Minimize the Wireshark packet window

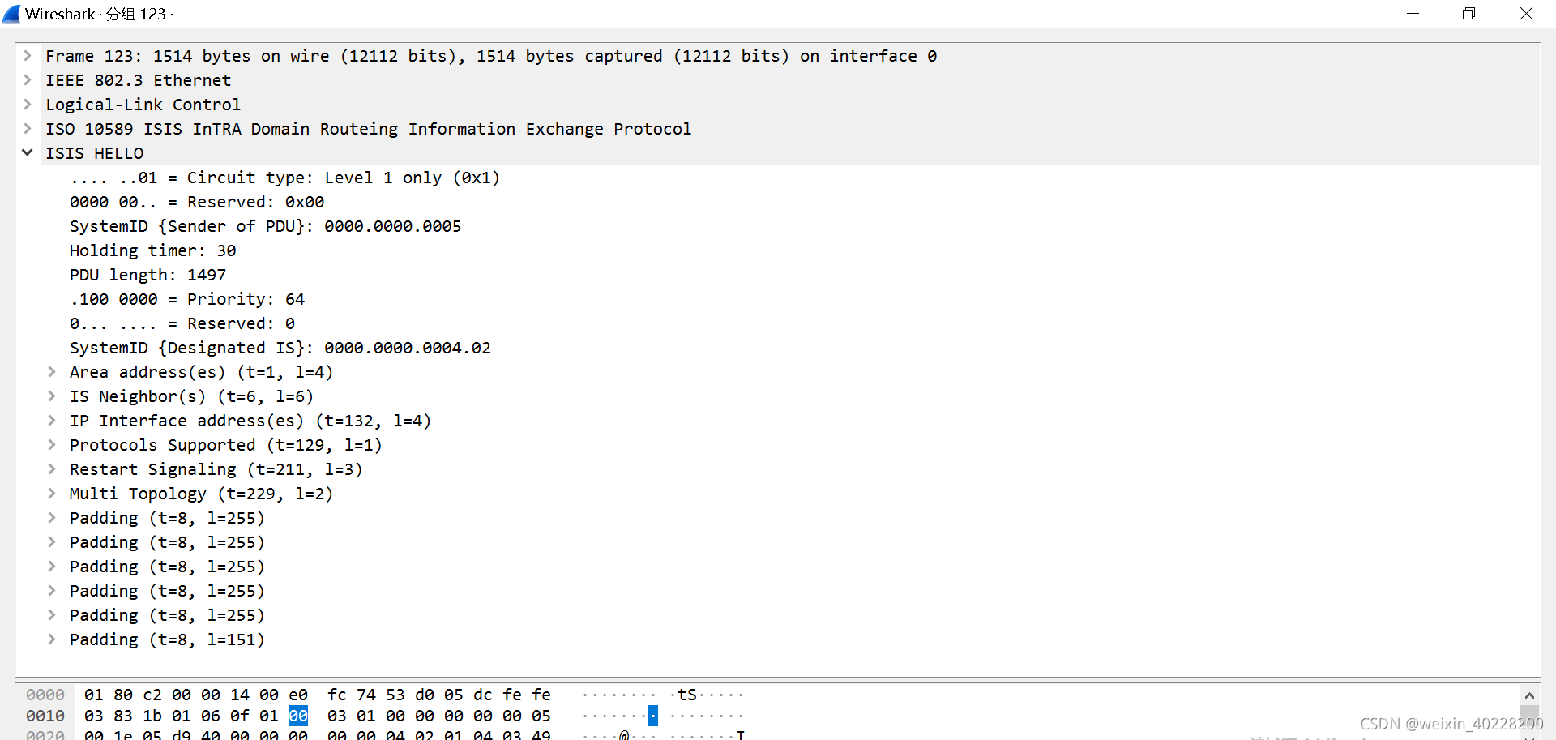[x=1413, y=14]
